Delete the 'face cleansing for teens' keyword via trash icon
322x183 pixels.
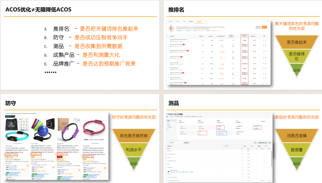(266, 45)
